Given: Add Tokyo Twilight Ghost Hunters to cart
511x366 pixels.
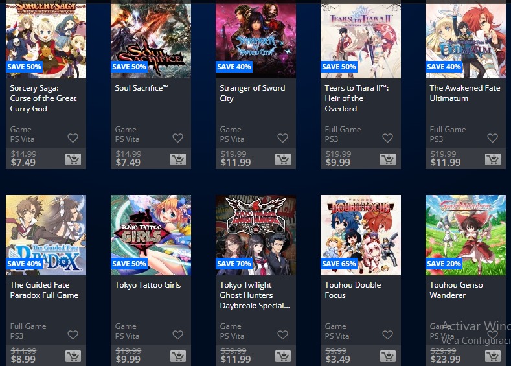Looking at the screenshot, I should (x=283, y=356).
